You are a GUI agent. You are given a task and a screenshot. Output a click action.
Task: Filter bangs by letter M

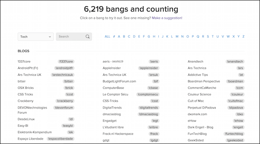tap(177, 36)
